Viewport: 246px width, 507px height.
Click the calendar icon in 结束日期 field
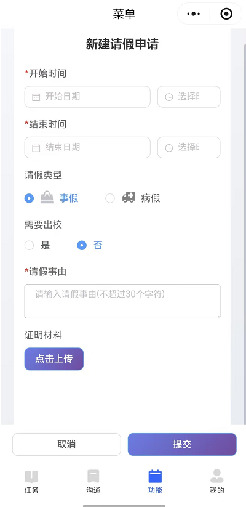click(36, 148)
